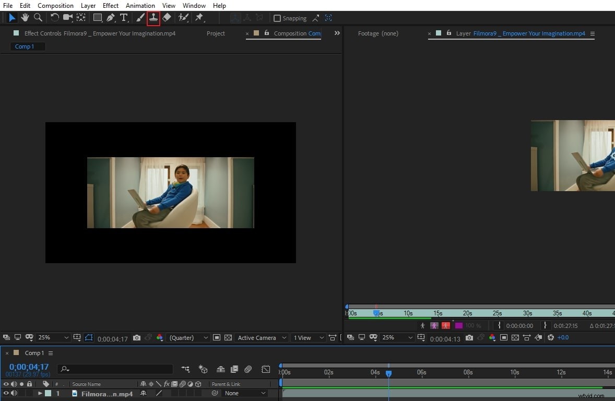Activate the Puppet Pin tool
This screenshot has width=615, height=401.
point(199,18)
